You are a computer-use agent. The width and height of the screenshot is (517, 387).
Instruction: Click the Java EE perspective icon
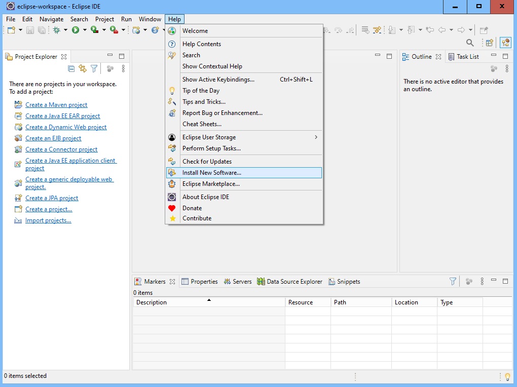[505, 43]
